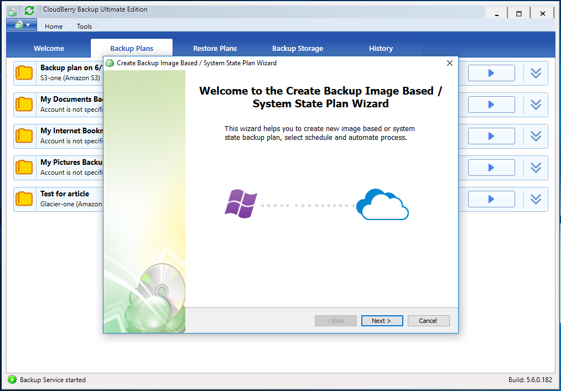
Task: Open the Home menu
Action: (54, 27)
